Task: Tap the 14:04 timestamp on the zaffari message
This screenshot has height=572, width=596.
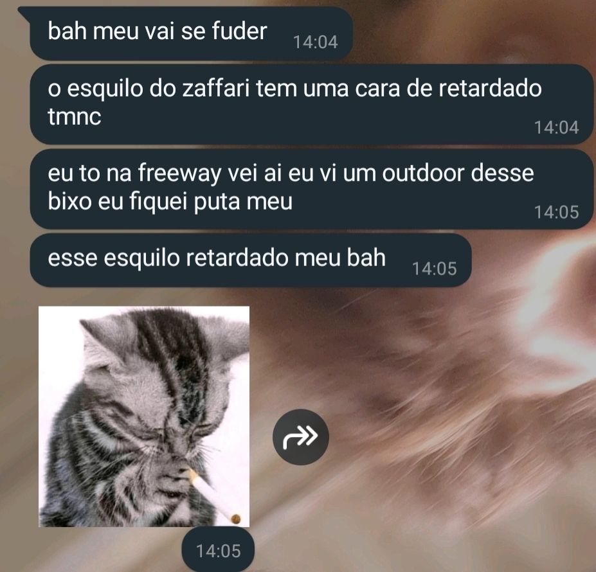Action: [557, 127]
